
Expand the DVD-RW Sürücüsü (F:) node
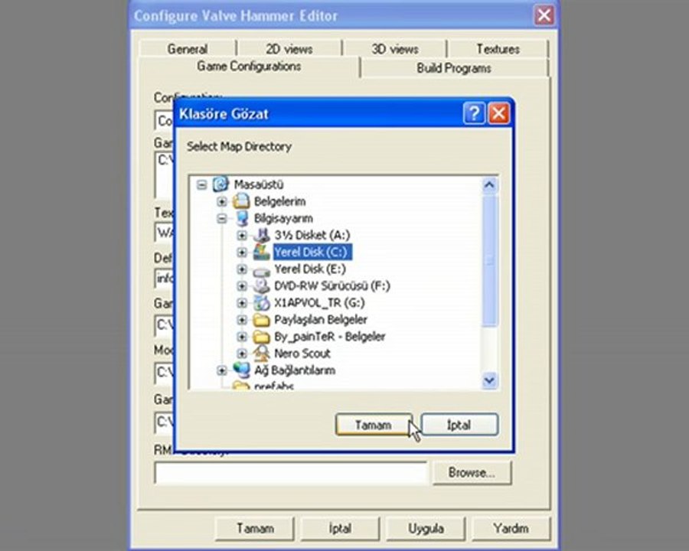pyautogui.click(x=242, y=286)
